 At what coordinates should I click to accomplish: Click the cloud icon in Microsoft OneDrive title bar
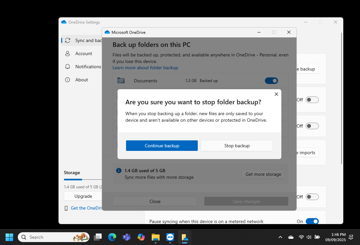coord(107,32)
